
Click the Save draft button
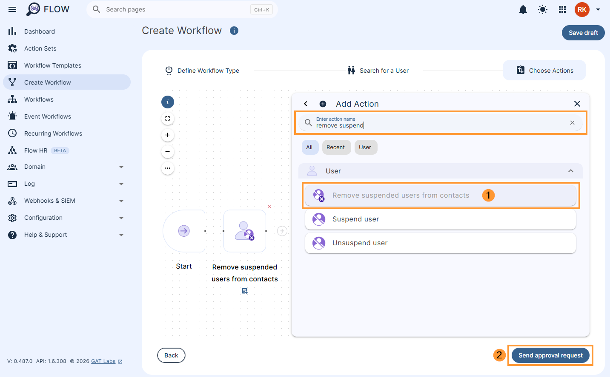pyautogui.click(x=583, y=33)
